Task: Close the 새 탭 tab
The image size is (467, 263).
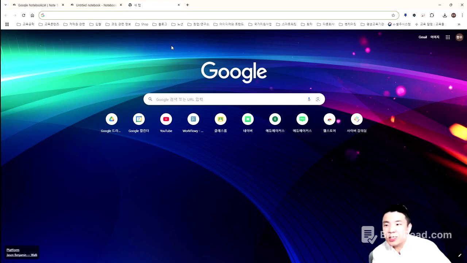Action: click(179, 5)
